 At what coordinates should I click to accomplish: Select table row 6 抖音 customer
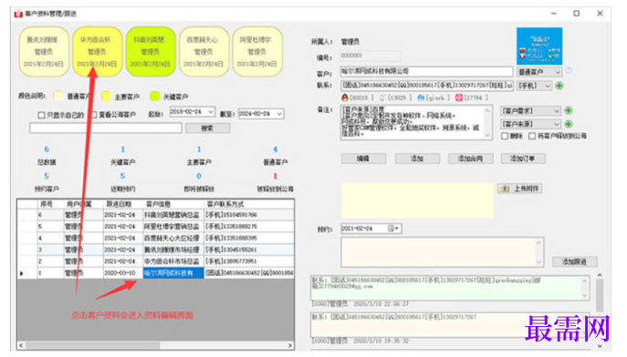point(155,215)
